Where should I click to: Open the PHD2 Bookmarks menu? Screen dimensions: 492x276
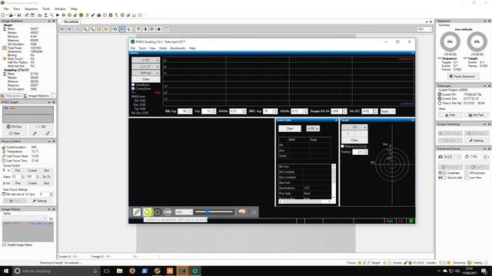178,48
